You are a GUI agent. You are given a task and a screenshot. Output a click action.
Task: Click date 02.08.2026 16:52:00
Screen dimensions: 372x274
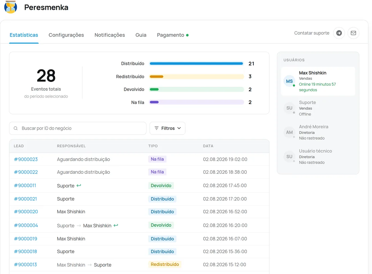(x=225, y=212)
